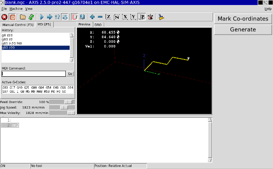The height and width of the screenshot is (169, 273).
Task: Switch to X side view
Action: tap(125, 17)
